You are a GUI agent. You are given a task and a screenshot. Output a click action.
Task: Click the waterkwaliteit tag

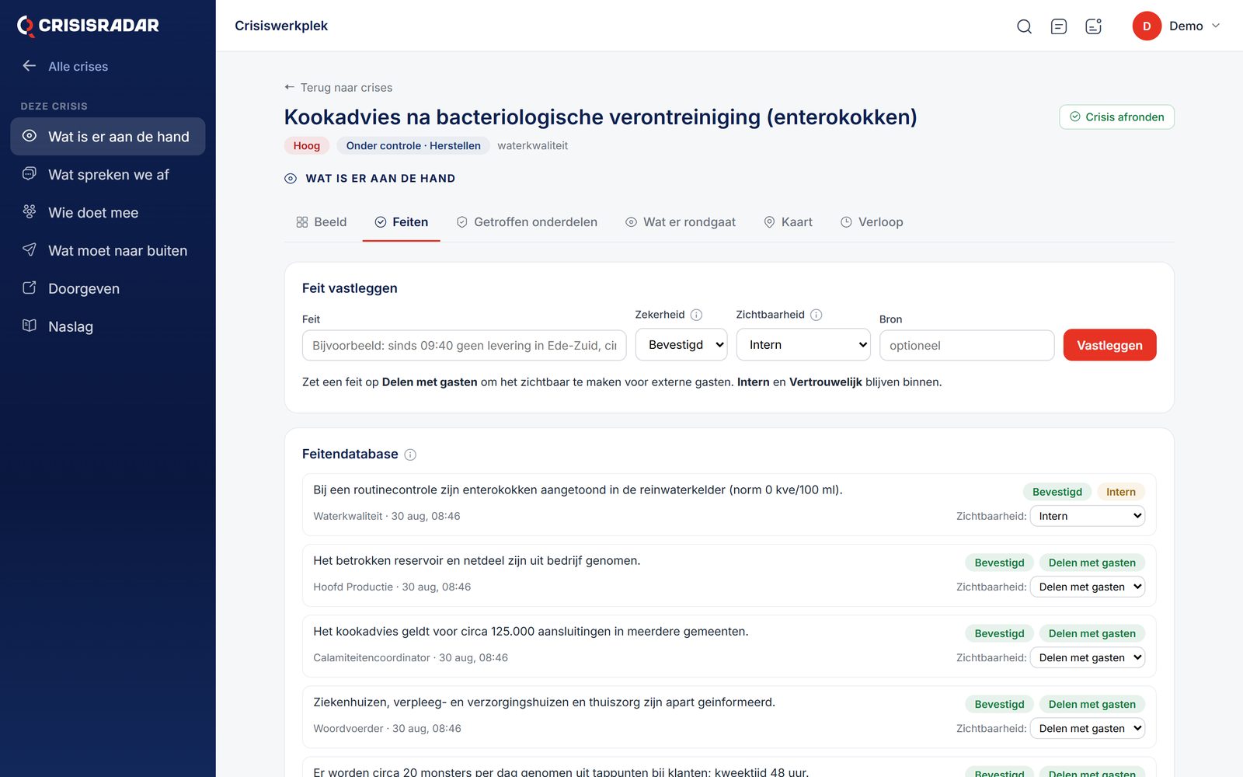(533, 146)
